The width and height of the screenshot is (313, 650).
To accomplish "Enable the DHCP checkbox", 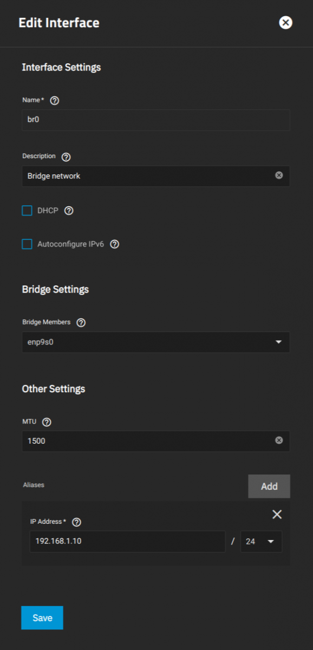I will (27, 211).
